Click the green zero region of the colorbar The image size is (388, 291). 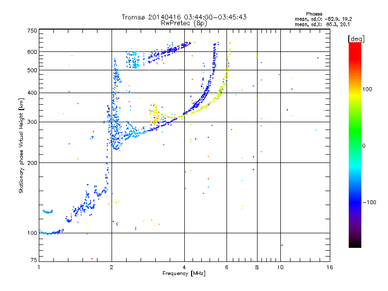(x=355, y=145)
